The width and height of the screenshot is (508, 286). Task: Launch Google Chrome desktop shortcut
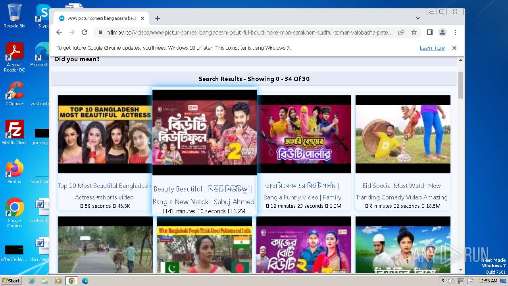14,213
